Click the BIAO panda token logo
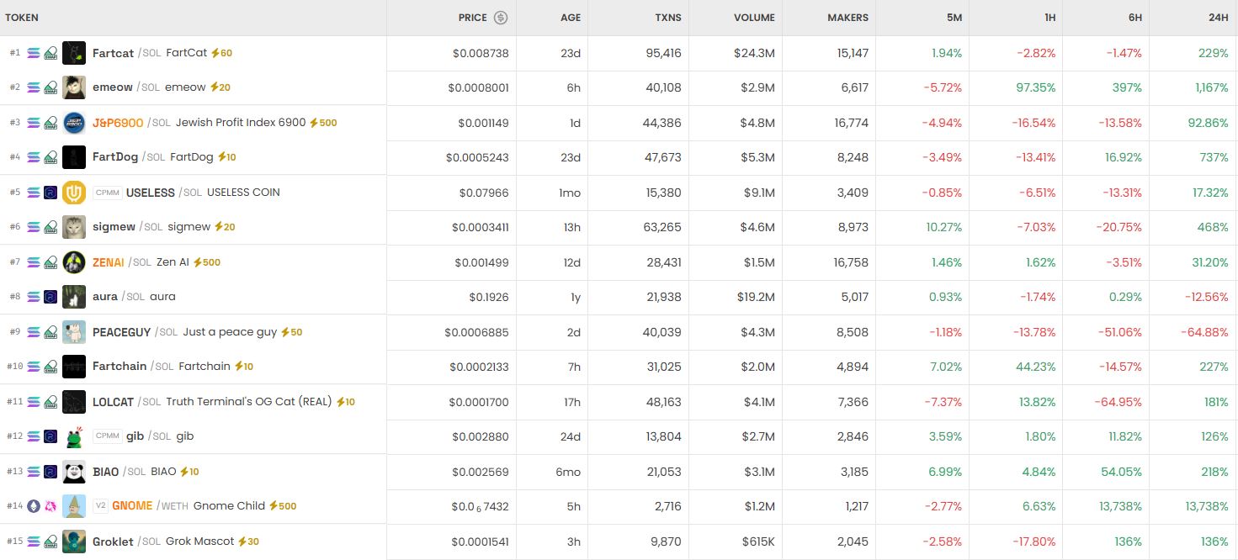1238x560 pixels. pyautogui.click(x=74, y=472)
